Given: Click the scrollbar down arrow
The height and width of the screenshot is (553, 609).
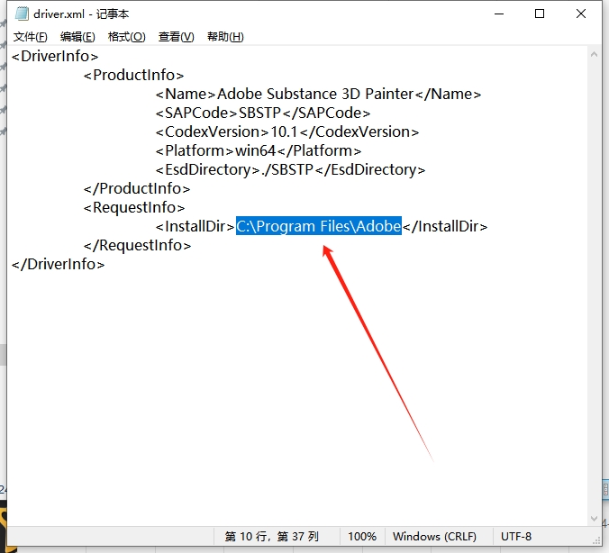Looking at the screenshot, I should coord(594,519).
